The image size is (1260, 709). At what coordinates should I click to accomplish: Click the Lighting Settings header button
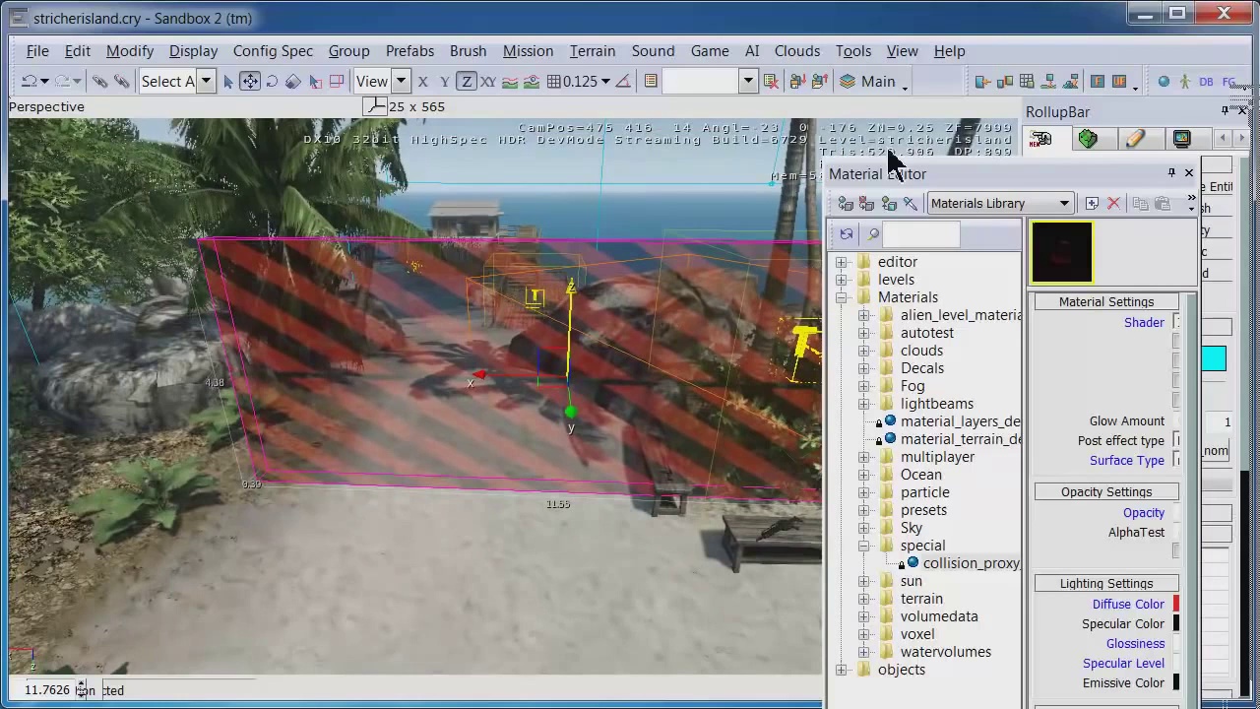1105,584
